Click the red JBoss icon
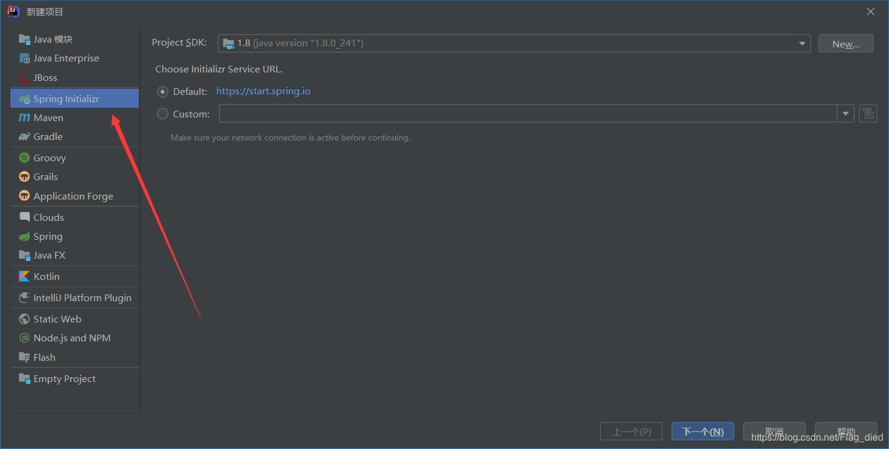The height and width of the screenshot is (449, 889). point(24,77)
